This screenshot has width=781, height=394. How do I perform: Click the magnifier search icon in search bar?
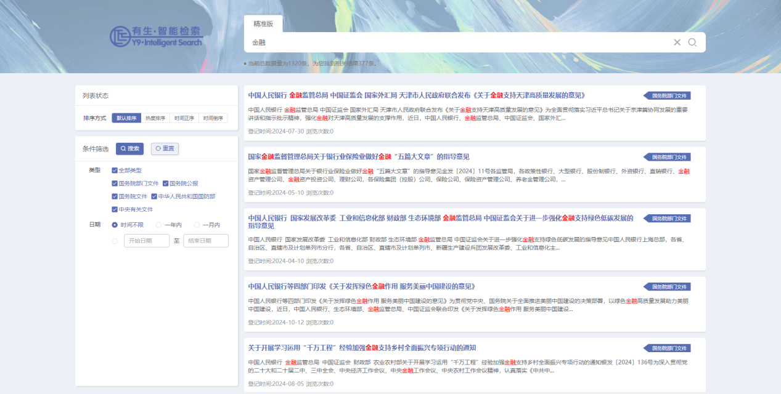pyautogui.click(x=692, y=42)
